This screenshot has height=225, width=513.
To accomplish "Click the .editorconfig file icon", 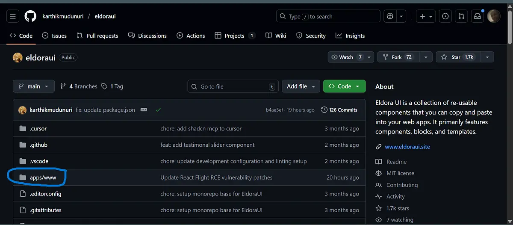I will click(23, 194).
